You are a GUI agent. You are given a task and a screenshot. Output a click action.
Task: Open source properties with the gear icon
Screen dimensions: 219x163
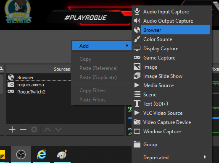[x=34, y=129]
